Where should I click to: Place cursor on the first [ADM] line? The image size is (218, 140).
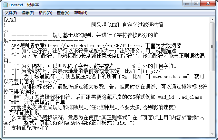pyautogui.click(x=10, y=20)
